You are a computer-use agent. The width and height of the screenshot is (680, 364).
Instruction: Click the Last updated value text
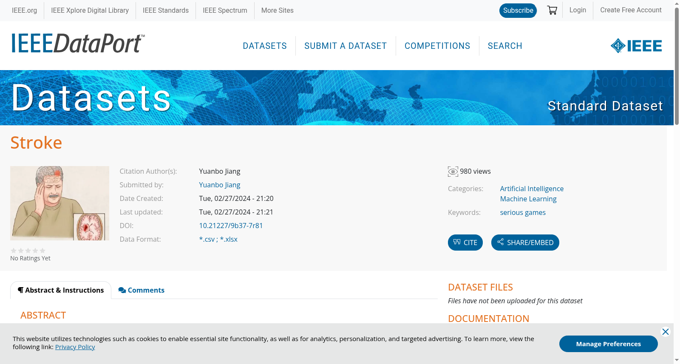[x=236, y=212]
